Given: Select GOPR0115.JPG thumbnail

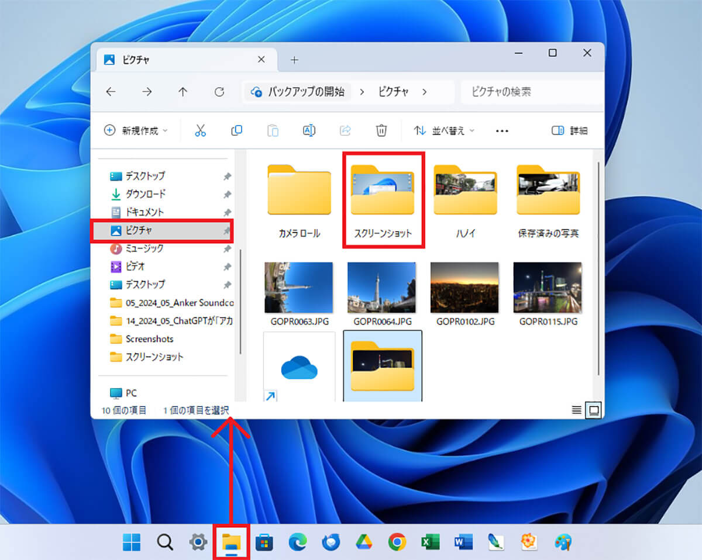Looking at the screenshot, I should (x=548, y=295).
